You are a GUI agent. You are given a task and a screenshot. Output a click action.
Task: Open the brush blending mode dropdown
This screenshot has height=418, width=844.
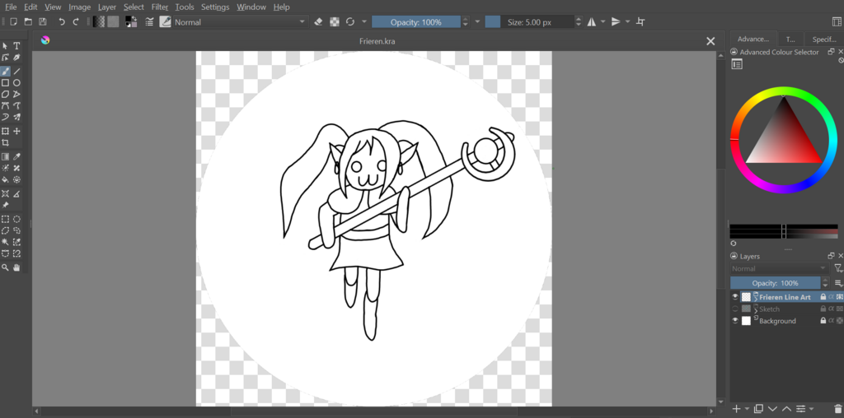click(239, 22)
